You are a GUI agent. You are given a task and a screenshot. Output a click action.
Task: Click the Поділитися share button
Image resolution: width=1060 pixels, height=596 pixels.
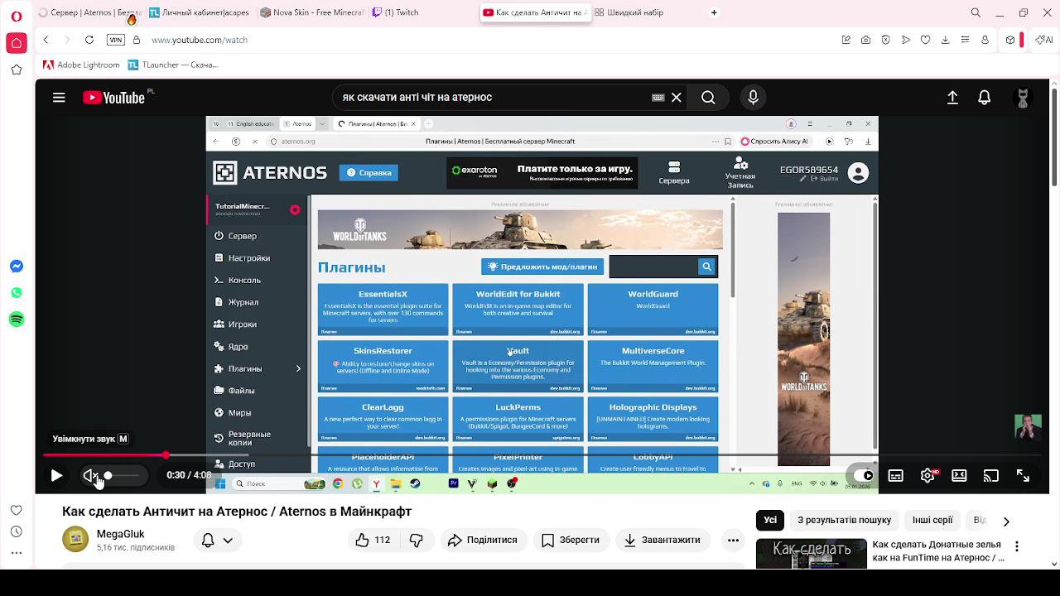tap(482, 541)
